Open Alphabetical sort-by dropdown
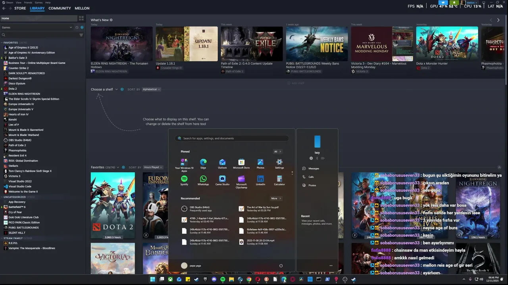Screen dimensions: 508x285 (151, 89)
